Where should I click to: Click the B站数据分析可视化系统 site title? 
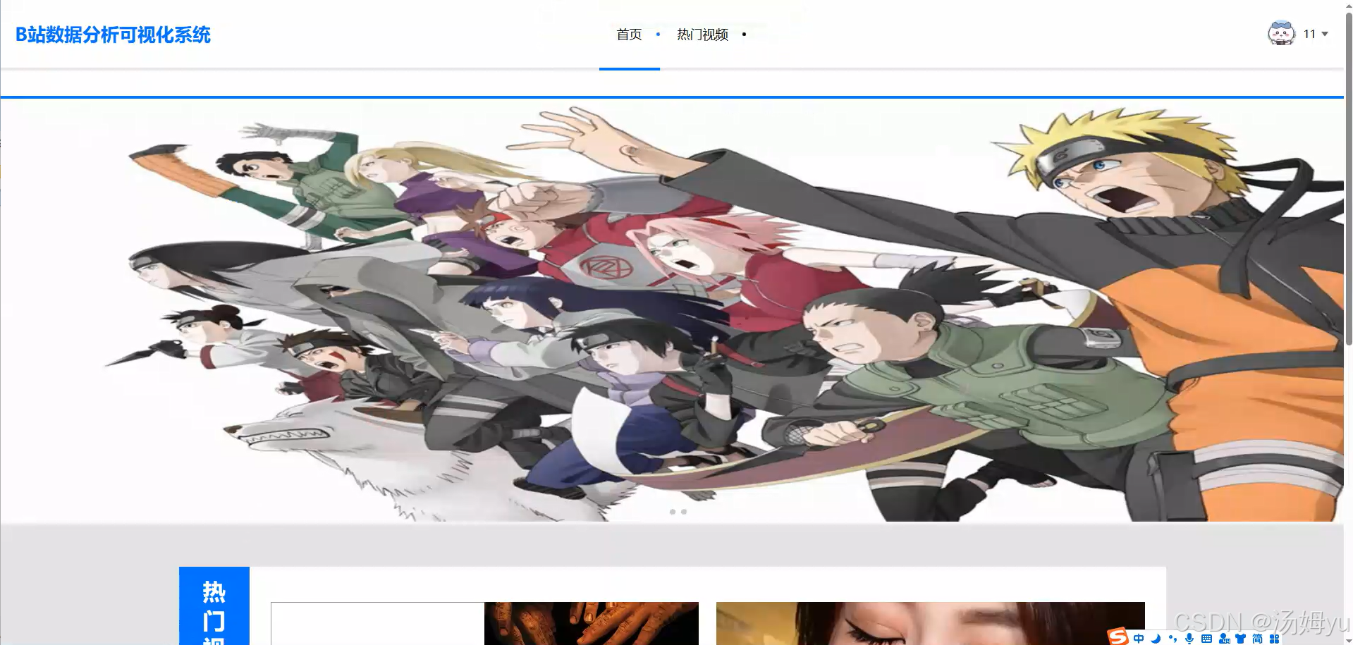[113, 35]
